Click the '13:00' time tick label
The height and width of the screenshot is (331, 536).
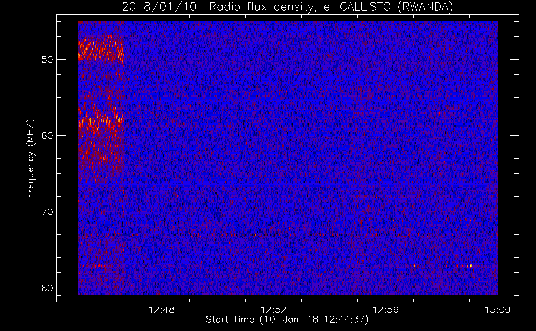498,310
